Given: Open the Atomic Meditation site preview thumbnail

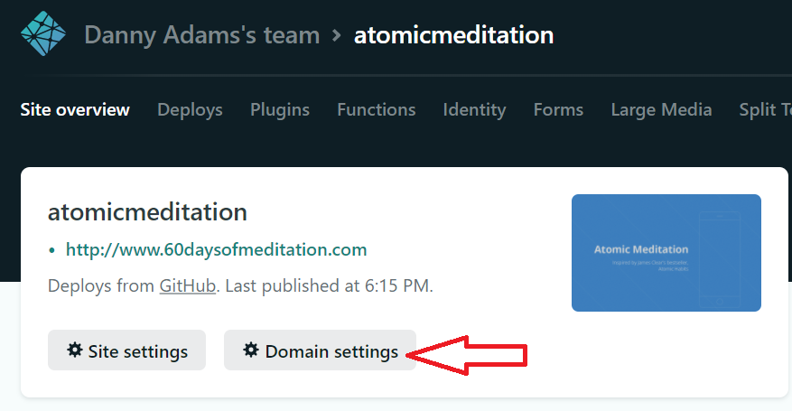Looking at the screenshot, I should [x=666, y=253].
